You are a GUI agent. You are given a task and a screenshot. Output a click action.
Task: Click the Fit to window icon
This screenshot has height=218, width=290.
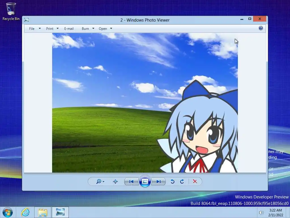coord(116,181)
